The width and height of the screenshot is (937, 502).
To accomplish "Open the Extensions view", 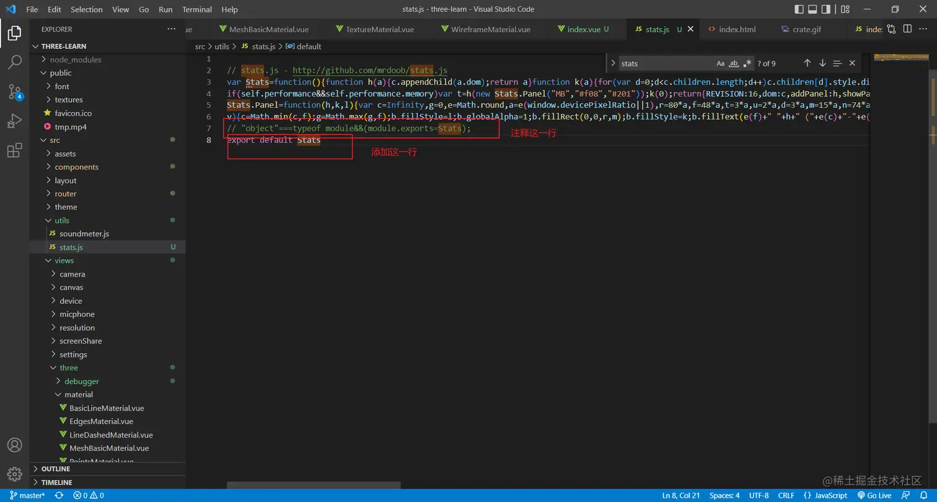I will (14, 151).
